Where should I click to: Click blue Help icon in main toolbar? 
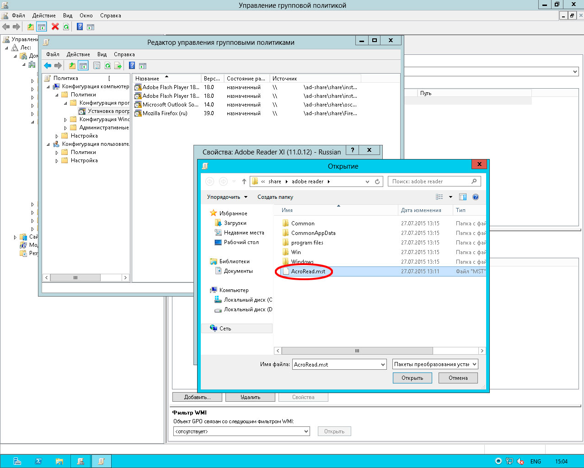tap(80, 27)
